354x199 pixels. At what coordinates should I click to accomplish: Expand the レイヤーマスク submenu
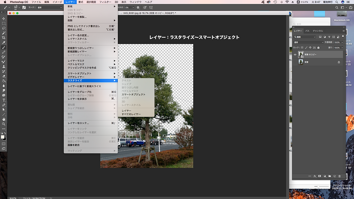(x=91, y=61)
